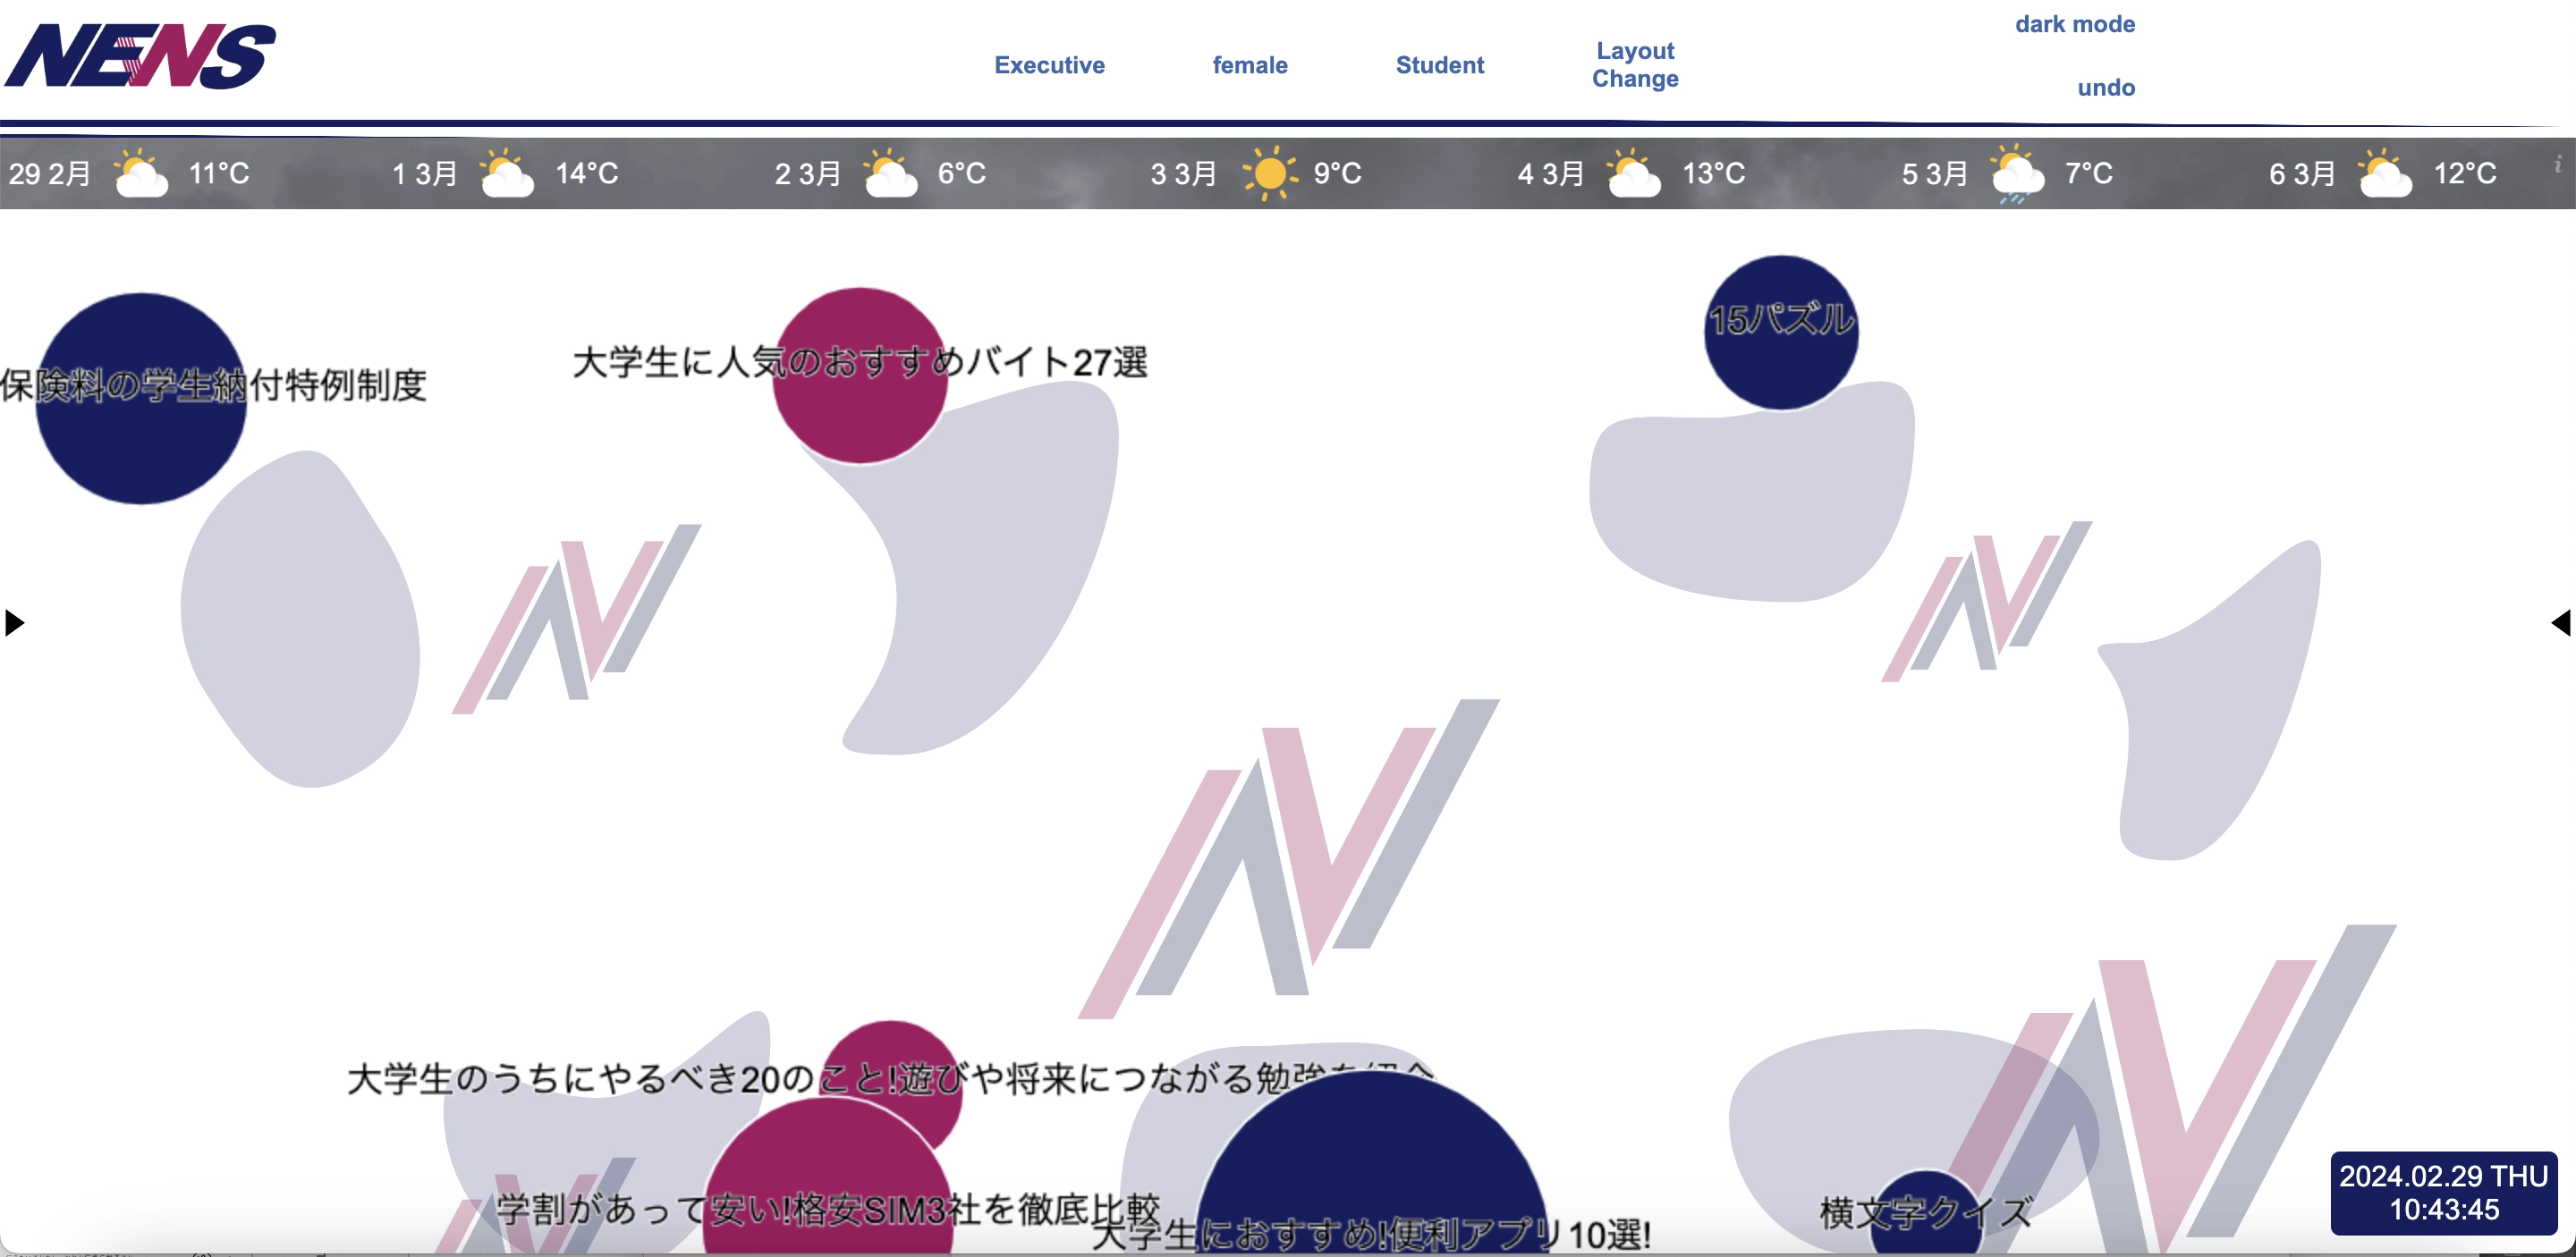The height and width of the screenshot is (1257, 2576).
Task: Click the 1 3月 partly cloudy weather icon
Action: [x=506, y=173]
